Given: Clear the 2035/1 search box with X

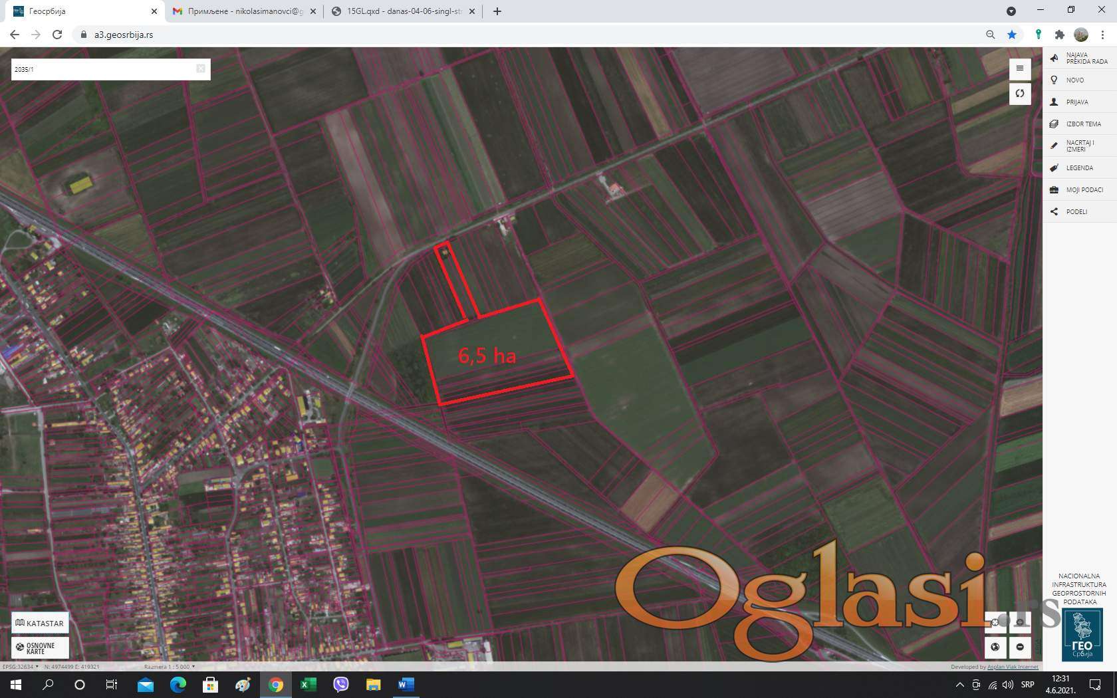Looking at the screenshot, I should point(201,69).
